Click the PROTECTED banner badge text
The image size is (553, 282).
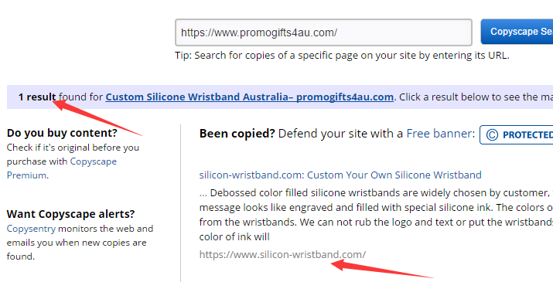tap(527, 135)
